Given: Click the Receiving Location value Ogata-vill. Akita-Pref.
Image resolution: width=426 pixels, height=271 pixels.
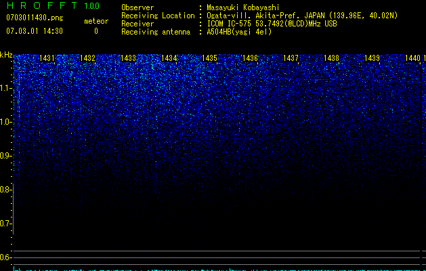Looking at the screenshot, I should tap(255, 16).
